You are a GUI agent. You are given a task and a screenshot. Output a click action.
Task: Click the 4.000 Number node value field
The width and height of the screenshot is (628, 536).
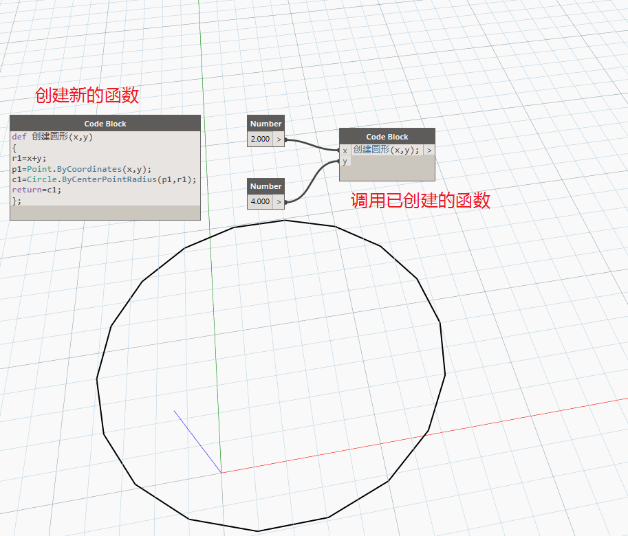click(x=260, y=201)
